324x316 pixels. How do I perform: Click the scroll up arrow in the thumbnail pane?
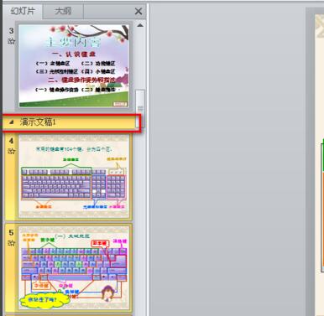coord(140,25)
